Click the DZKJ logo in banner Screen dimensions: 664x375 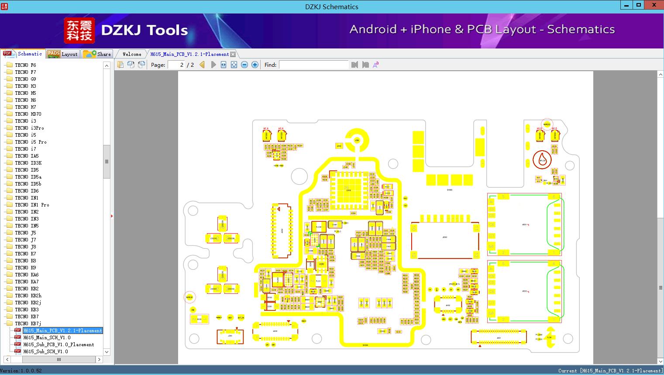click(x=79, y=31)
